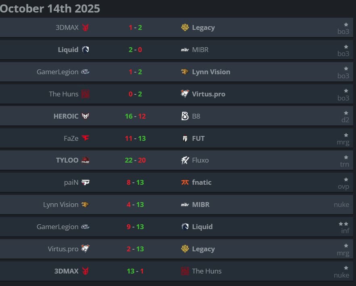Select the bo3 label on Liquid vs MIBR
Image resolution: width=356 pixels, height=286 pixels.
(343, 54)
